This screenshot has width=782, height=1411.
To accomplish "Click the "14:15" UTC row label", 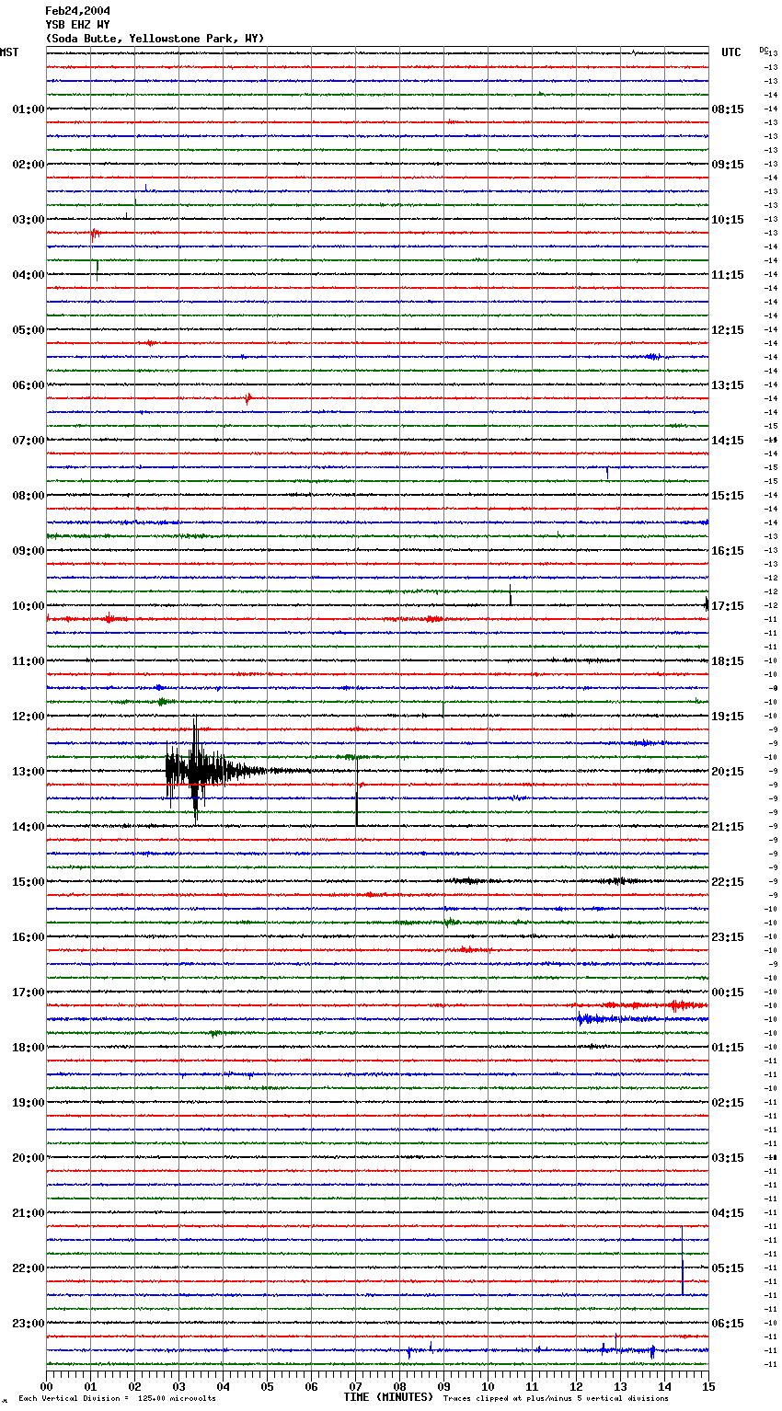I will coord(728,441).
